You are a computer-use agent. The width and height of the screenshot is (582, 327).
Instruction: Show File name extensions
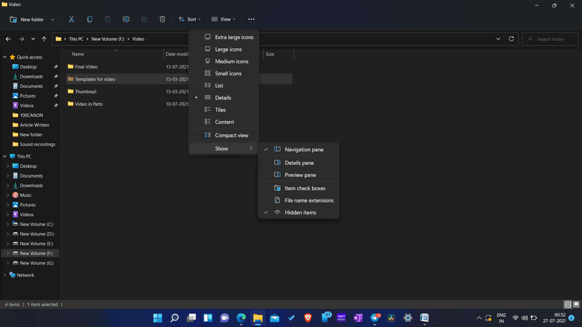point(309,200)
